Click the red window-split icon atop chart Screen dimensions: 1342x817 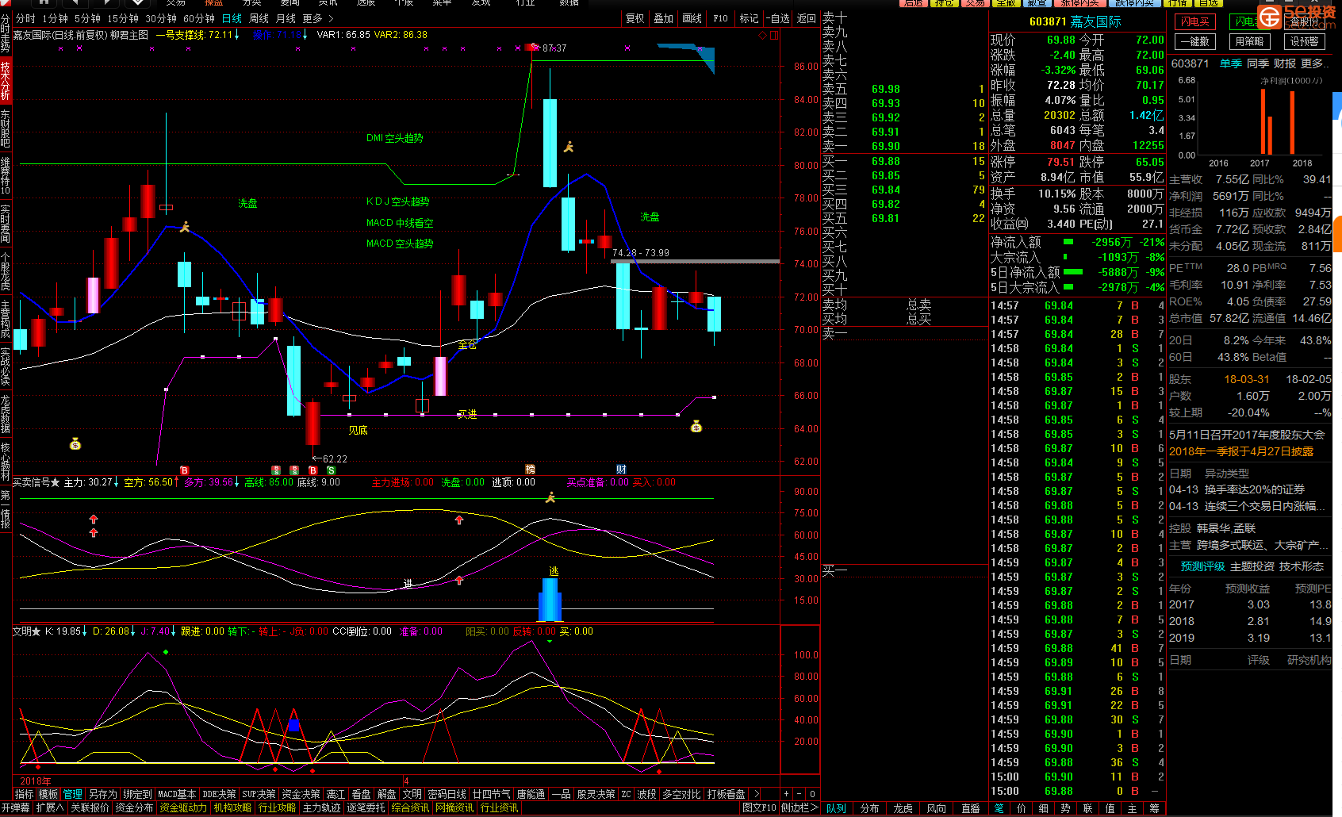coord(774,35)
